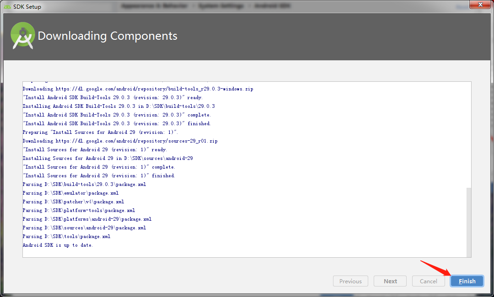Click the sources-29_r01.zip download line
Screen dimensions: 494x297
[x=120, y=141]
